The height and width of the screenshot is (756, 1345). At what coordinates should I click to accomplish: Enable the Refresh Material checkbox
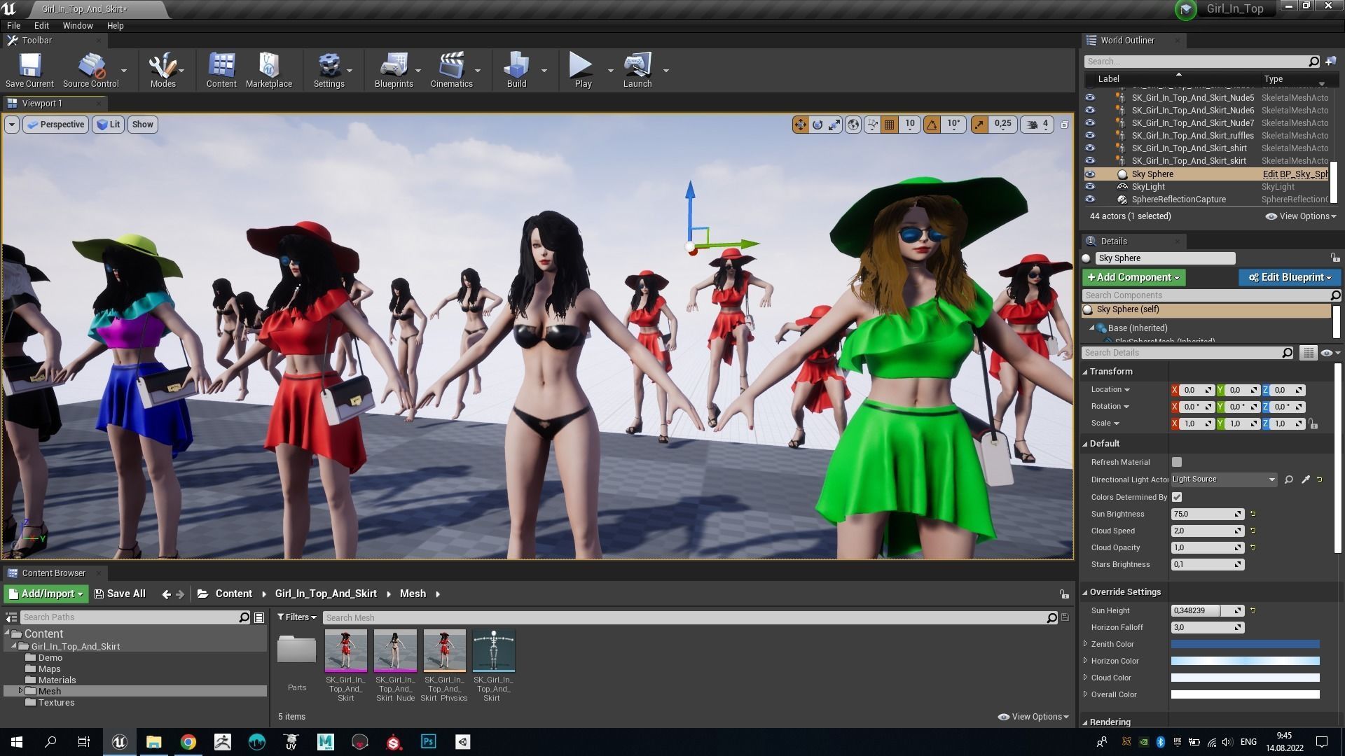1177,462
